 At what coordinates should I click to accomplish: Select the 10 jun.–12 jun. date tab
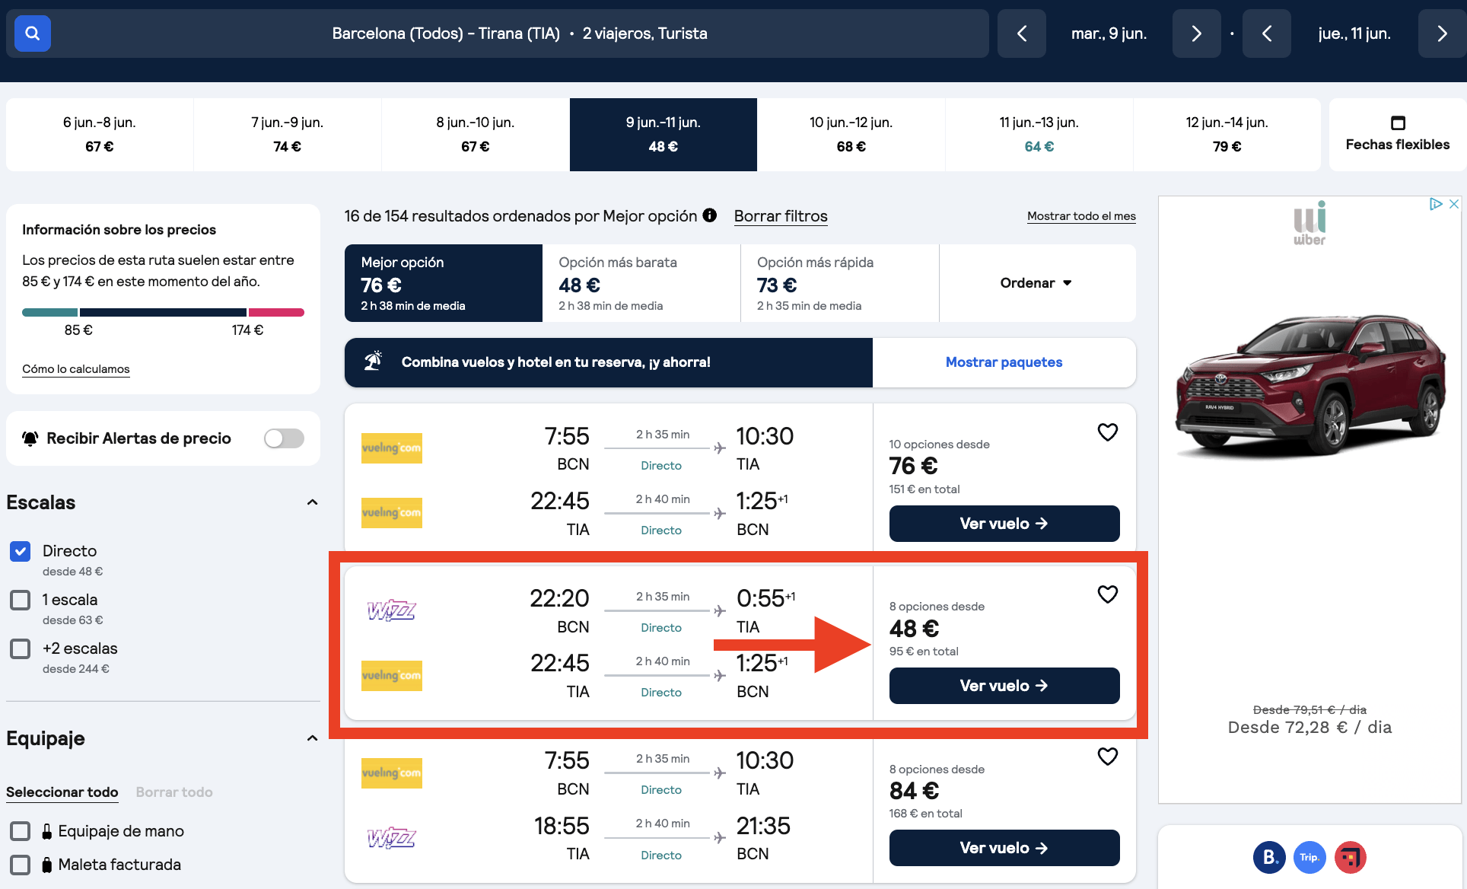coord(851,134)
